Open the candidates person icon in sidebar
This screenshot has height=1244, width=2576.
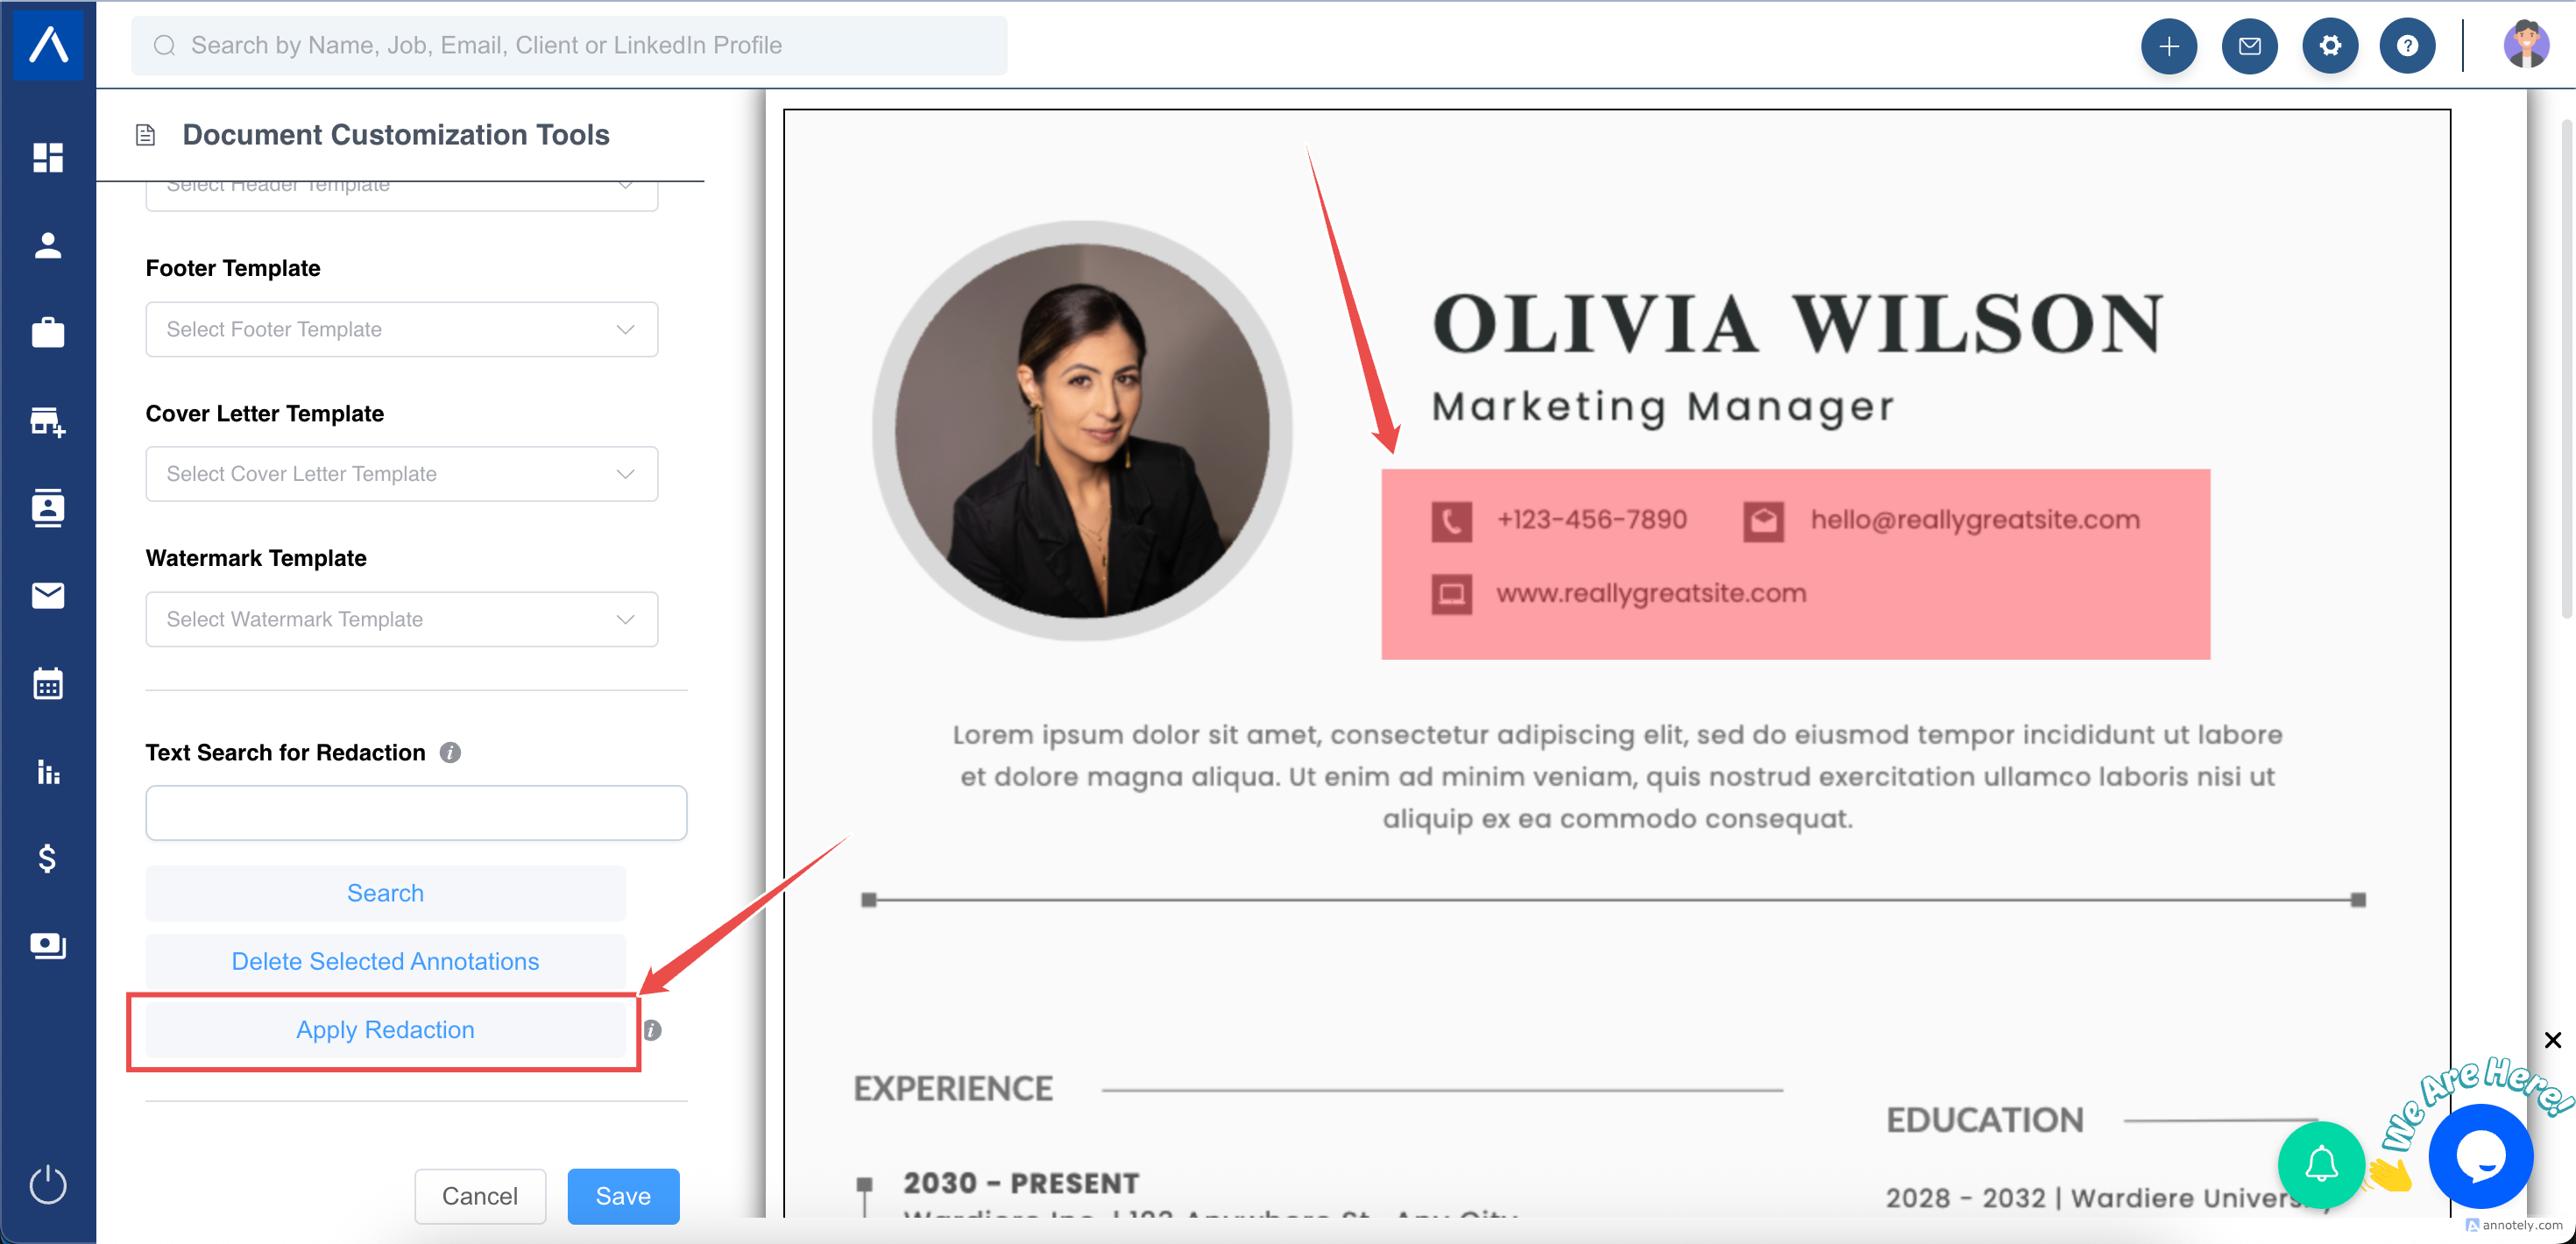coord(47,245)
